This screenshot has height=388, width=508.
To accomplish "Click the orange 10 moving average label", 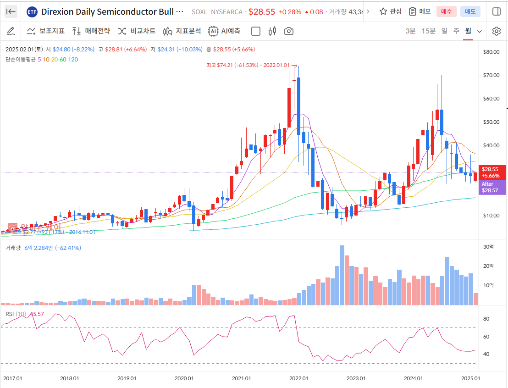I will click(x=46, y=60).
